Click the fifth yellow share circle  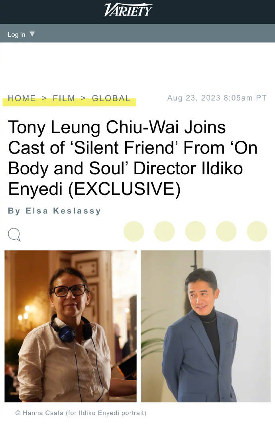pyautogui.click(x=257, y=231)
